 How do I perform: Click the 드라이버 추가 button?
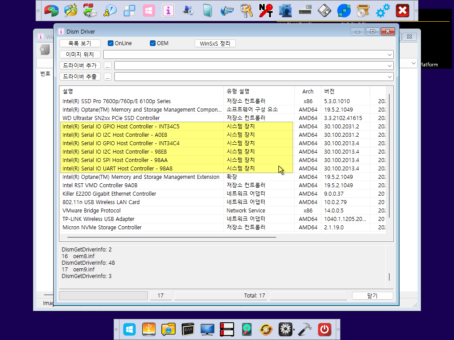(x=80, y=66)
